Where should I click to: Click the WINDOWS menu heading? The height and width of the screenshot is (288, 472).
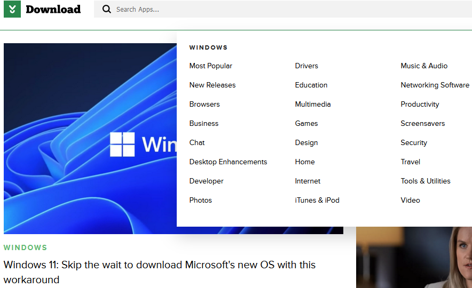tap(208, 47)
